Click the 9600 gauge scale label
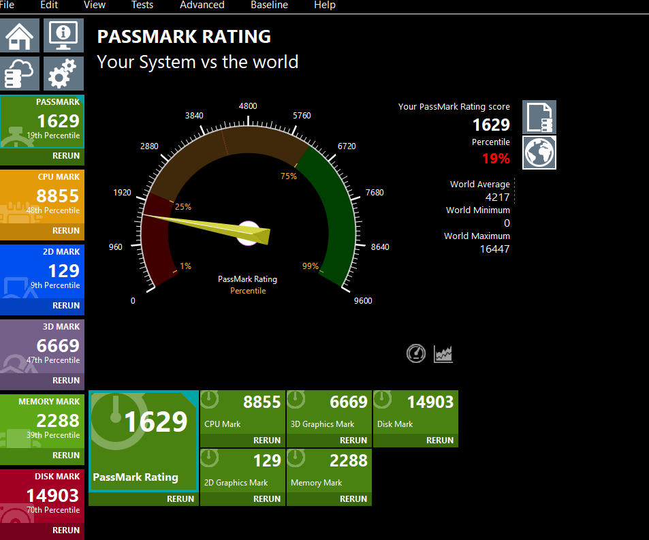 coord(363,301)
